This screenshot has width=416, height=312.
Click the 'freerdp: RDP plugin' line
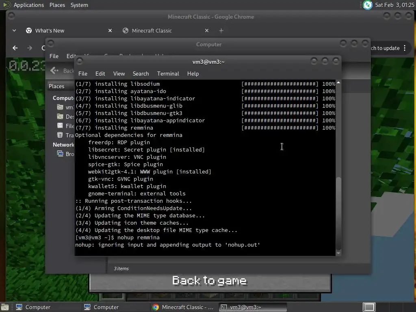coord(119,143)
